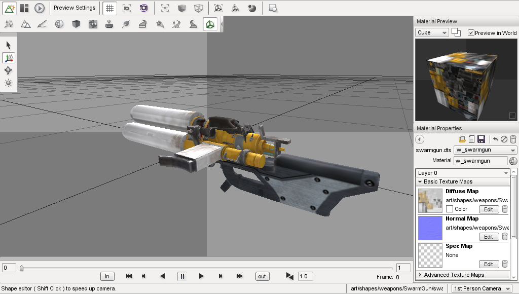
Task: Click the animation timeline slider handle
Action: point(21,268)
